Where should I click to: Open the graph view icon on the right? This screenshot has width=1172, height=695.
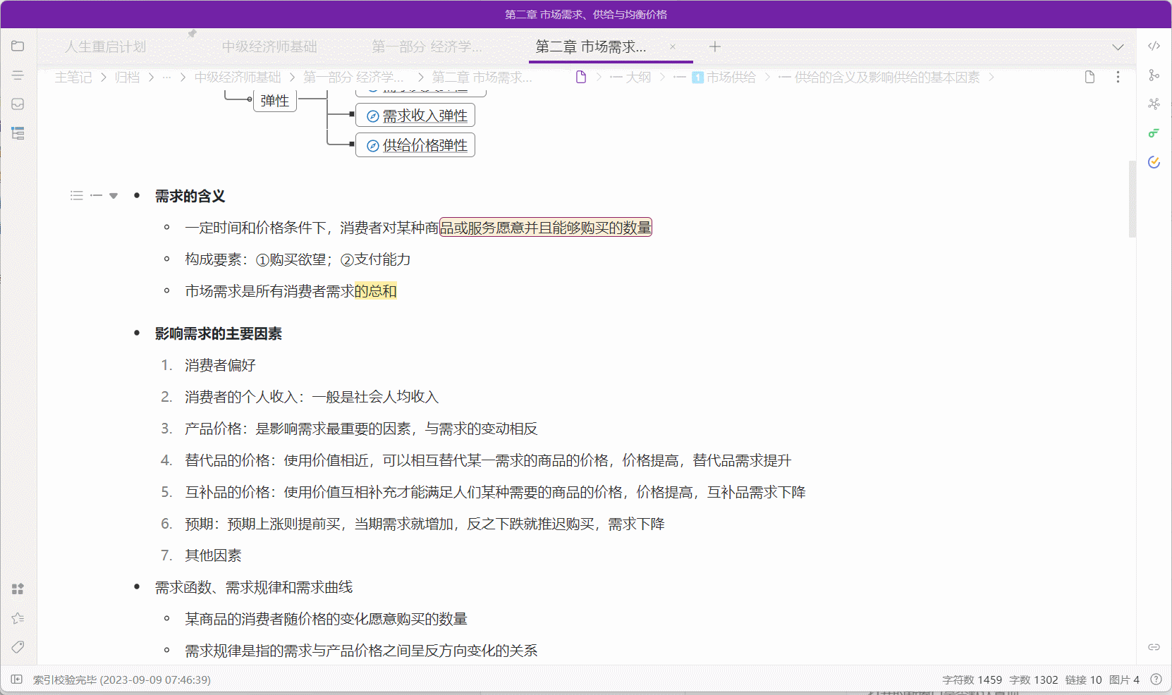tap(1154, 74)
